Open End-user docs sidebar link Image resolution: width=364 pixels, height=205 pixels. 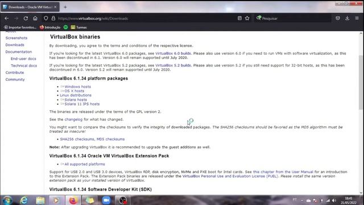pos(23,59)
